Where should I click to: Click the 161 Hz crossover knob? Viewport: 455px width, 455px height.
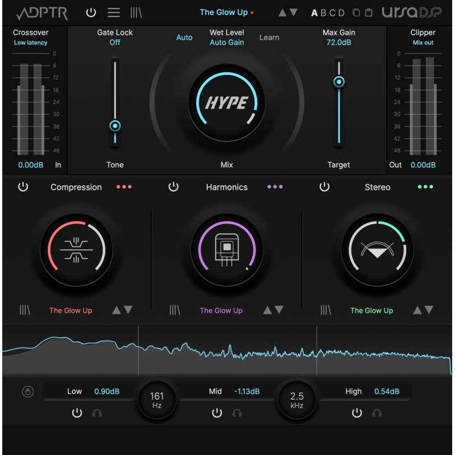pyautogui.click(x=157, y=400)
